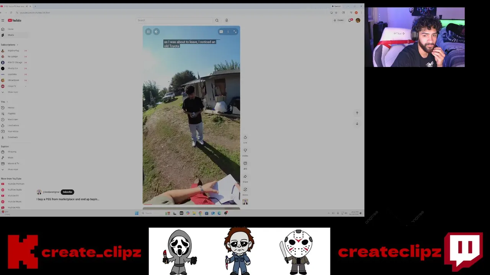Expand the You section chevron
The width and height of the screenshot is (490, 275).
point(7,102)
